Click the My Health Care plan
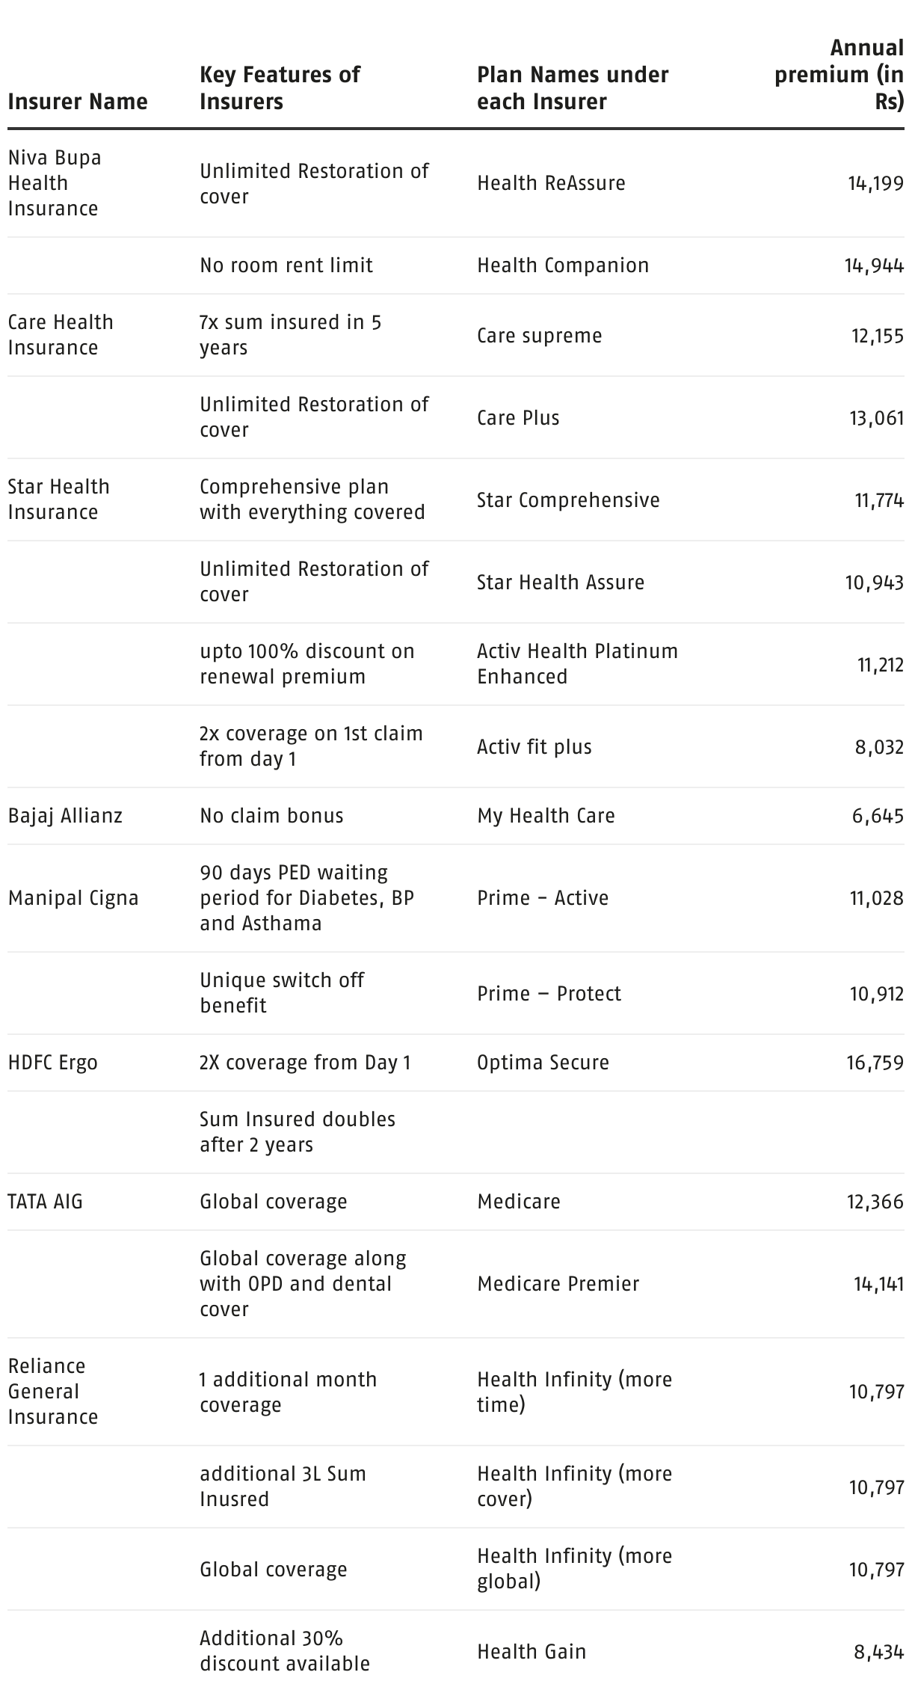Viewport: 912px width, 1699px height. coord(546,816)
